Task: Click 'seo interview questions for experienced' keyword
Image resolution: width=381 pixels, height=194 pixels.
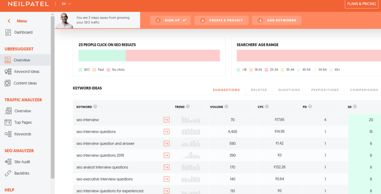Action: [x=110, y=191]
